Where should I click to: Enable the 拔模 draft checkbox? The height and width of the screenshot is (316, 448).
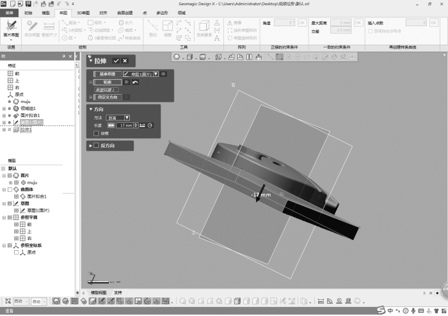(97, 134)
